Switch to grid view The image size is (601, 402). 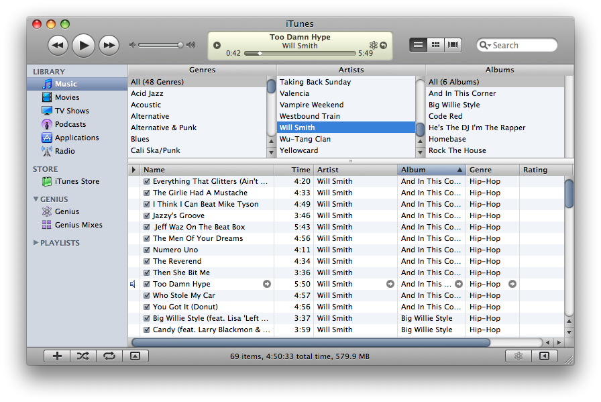coord(436,45)
